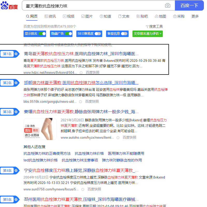Viewport: 207px width, 207px height.
Task: Expand dropdown arrow next to www.autoho.com URL
Action: click(x=118, y=138)
